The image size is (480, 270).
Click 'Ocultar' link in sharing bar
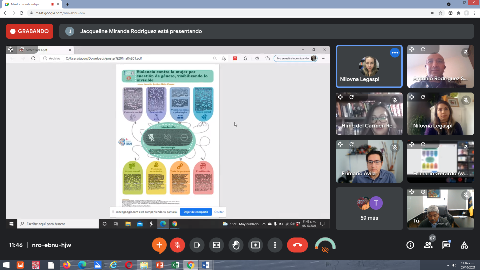[219, 212]
